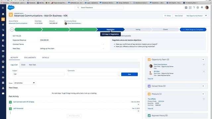Open the star icon in sidebar
Screen dimensions: 212x119
coord(3,24)
